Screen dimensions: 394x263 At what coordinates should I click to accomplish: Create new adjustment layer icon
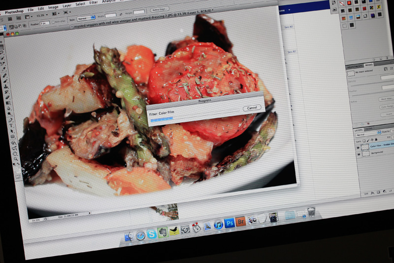click(385, 192)
